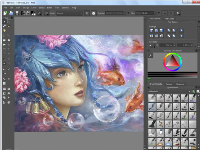This screenshot has height=150, width=200.
Task: Expand the dropdown arrow next to Size
Action: click(x=159, y=13)
